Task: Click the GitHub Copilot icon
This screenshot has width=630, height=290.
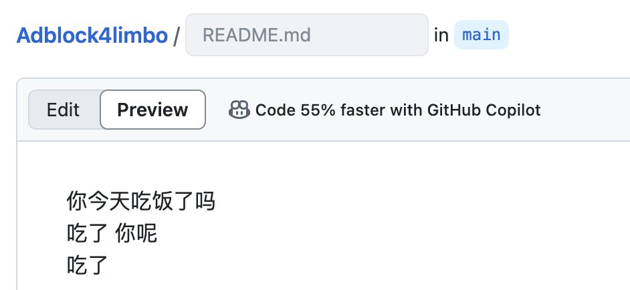Action: [x=239, y=110]
